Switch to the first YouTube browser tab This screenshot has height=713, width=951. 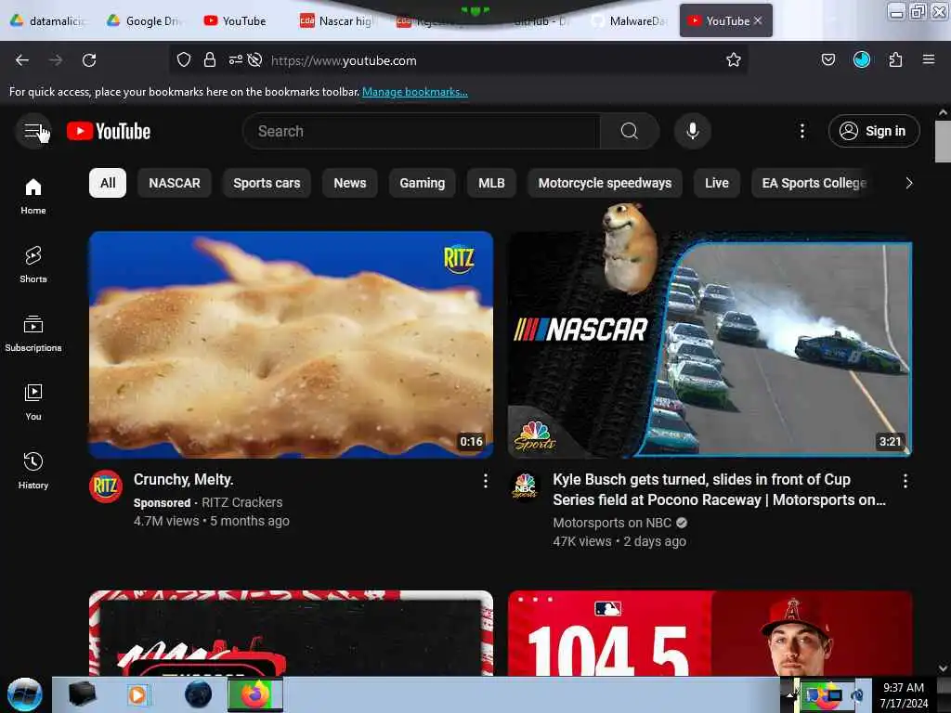[237, 21]
